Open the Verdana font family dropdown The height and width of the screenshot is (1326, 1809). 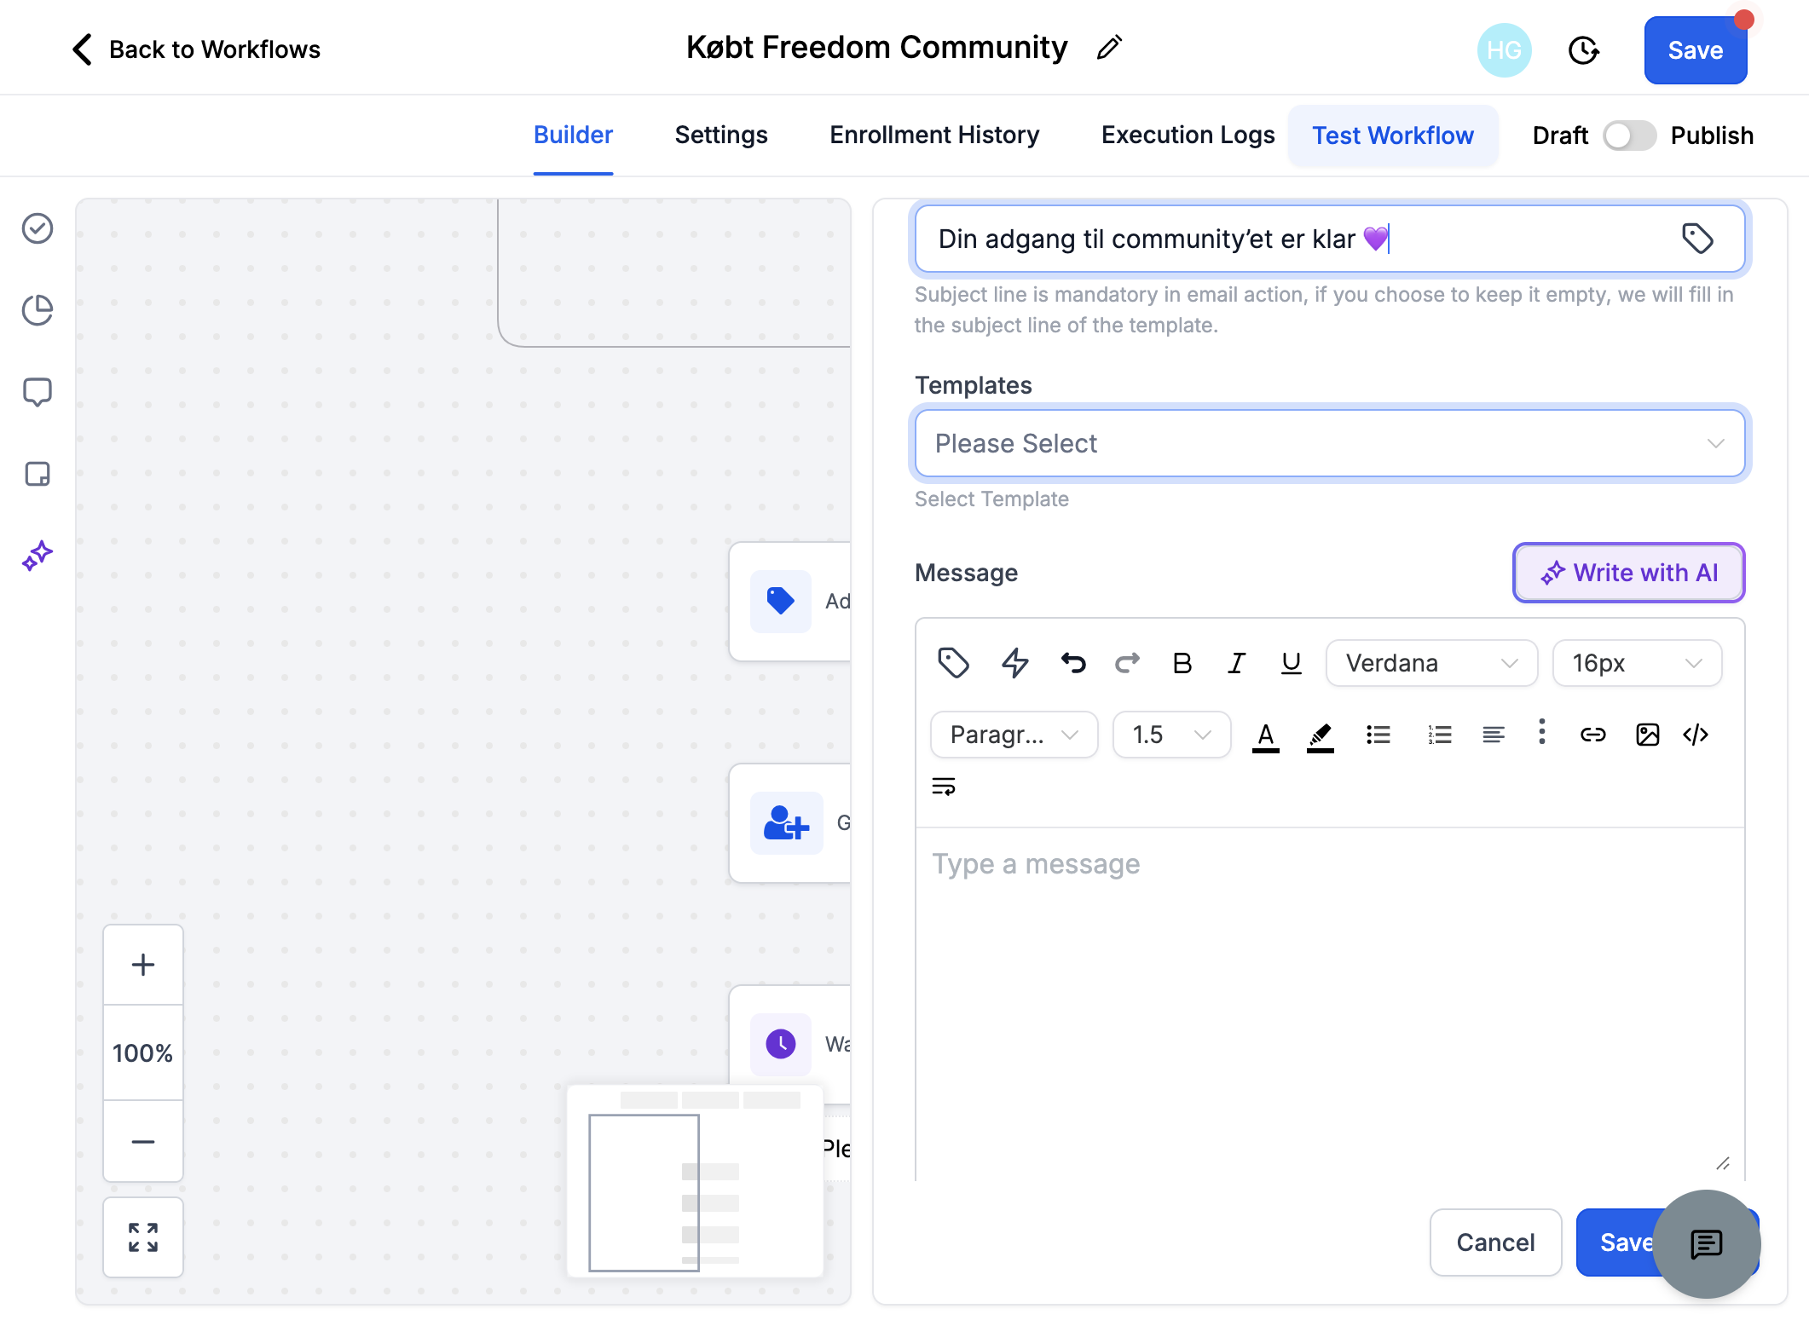tap(1431, 663)
